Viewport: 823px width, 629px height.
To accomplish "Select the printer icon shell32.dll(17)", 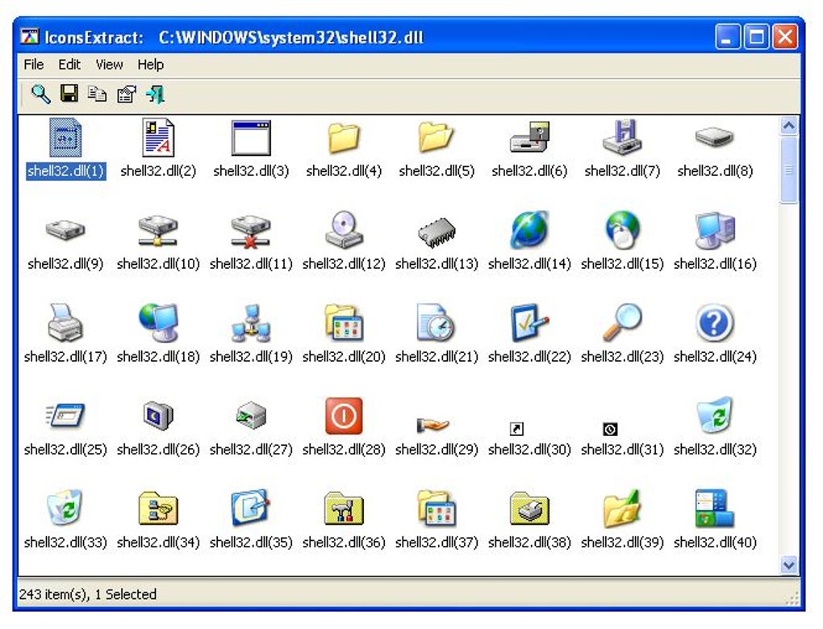I will pos(65,322).
